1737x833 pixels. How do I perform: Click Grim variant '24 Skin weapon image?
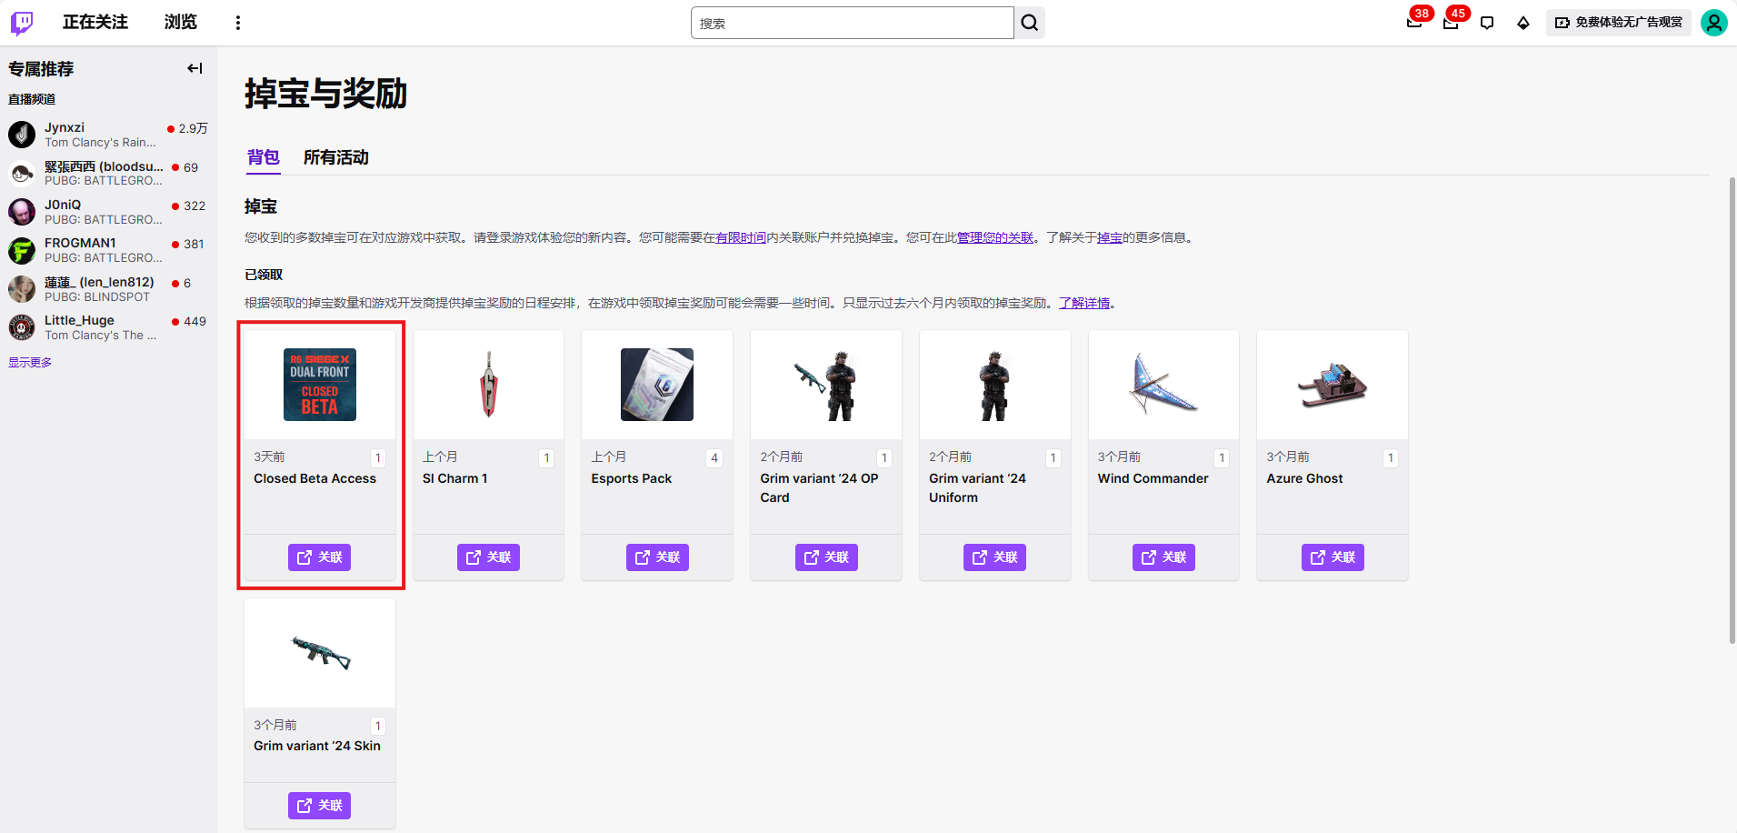click(320, 653)
